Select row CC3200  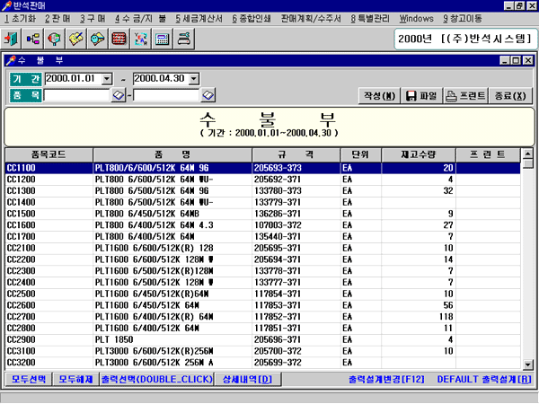(x=263, y=363)
